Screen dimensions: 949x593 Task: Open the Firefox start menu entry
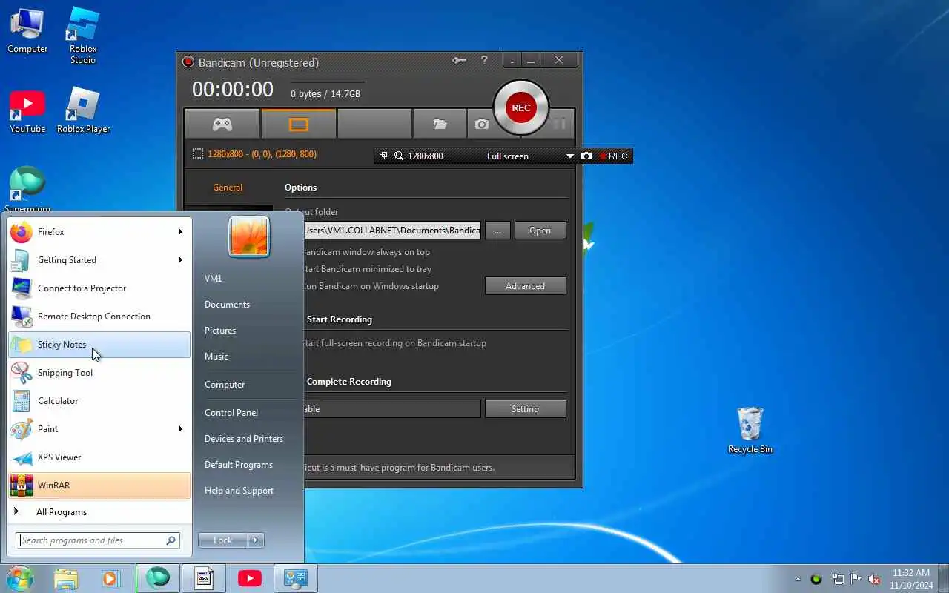click(x=99, y=232)
